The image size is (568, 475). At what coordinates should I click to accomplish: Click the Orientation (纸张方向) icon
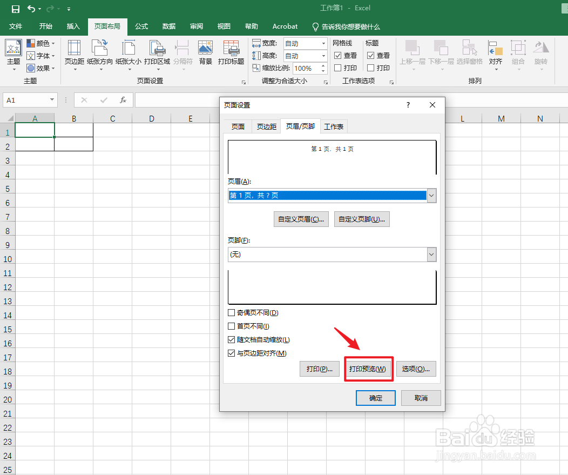point(100,48)
